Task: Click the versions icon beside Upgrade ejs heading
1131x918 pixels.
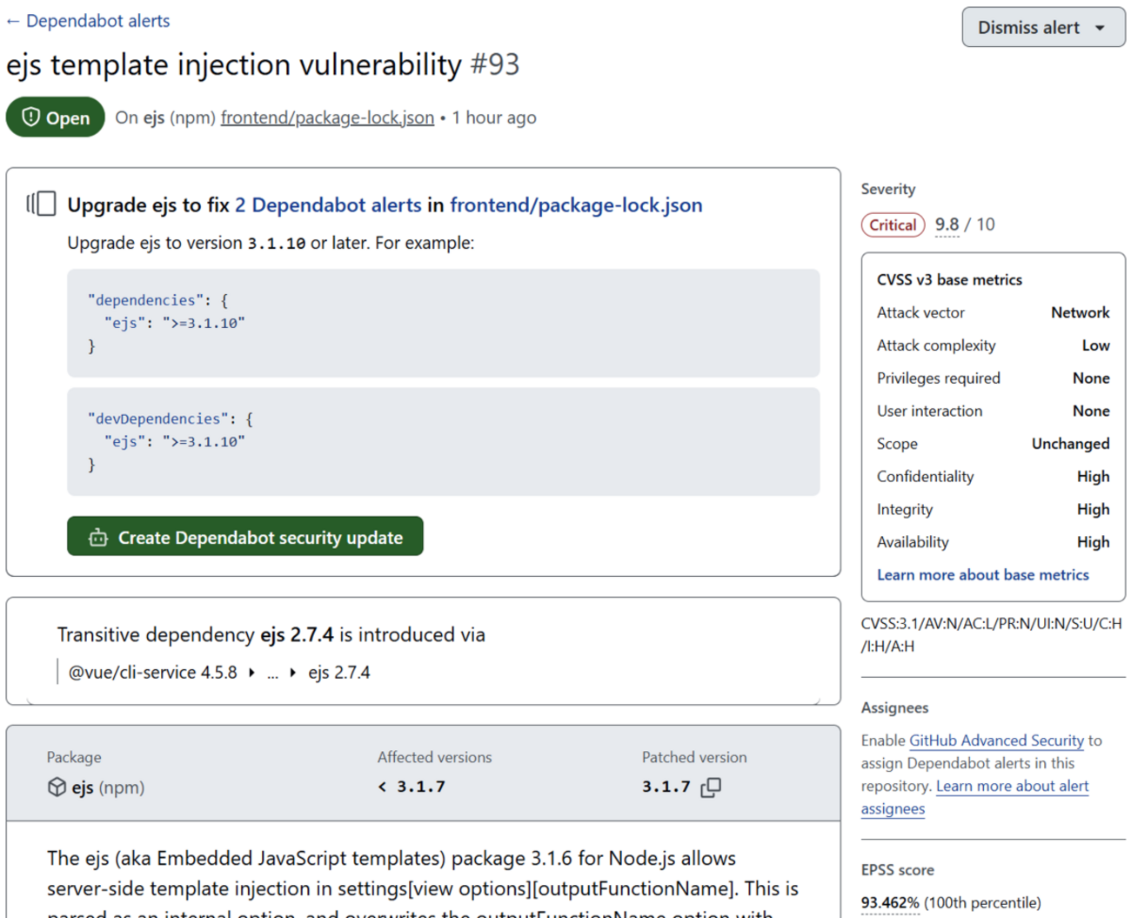Action: [42, 204]
